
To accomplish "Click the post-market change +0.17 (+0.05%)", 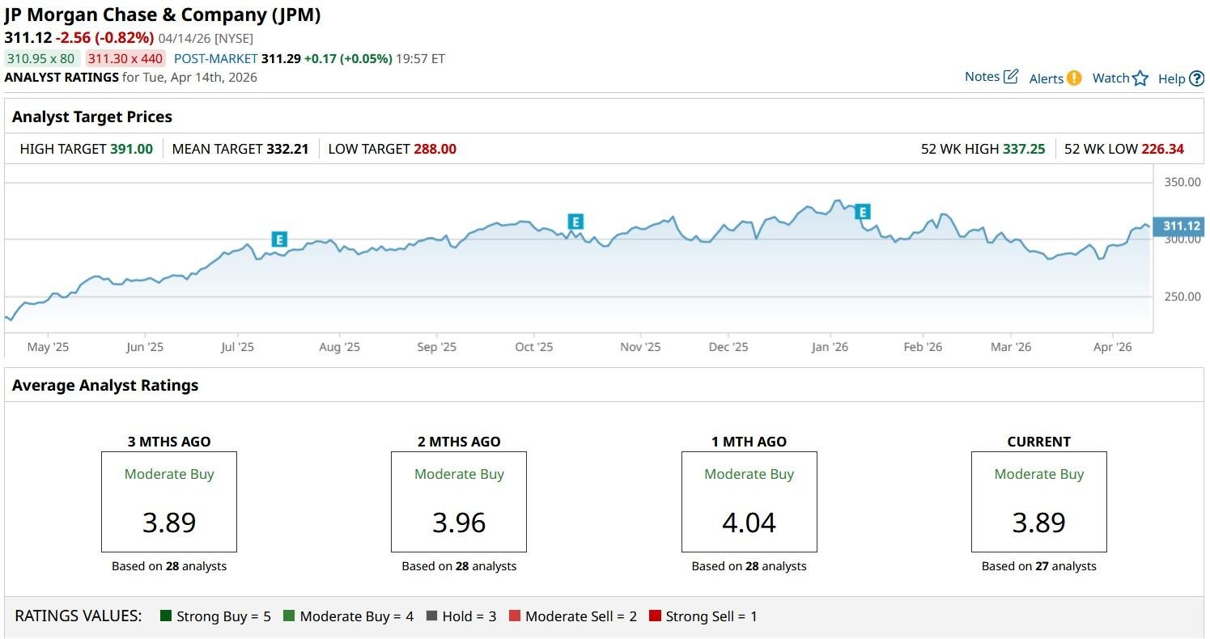I will [x=349, y=59].
